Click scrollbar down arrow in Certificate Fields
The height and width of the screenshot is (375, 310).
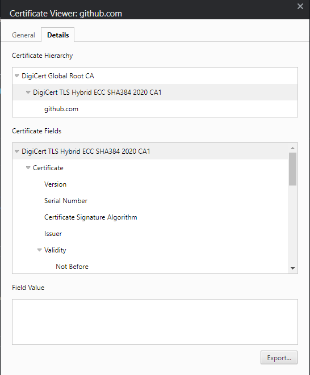292,268
